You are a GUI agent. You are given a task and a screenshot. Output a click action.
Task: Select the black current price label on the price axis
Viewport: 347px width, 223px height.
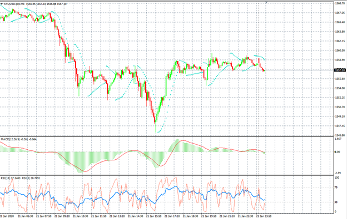[340, 70]
